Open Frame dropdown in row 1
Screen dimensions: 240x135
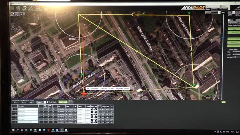point(81,109)
